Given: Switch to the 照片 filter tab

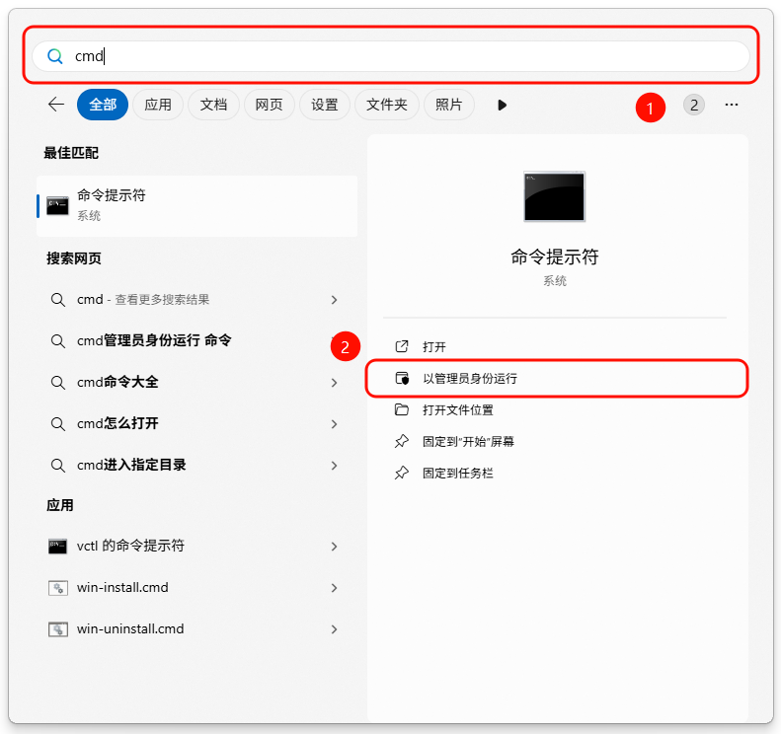Looking at the screenshot, I should (x=449, y=105).
